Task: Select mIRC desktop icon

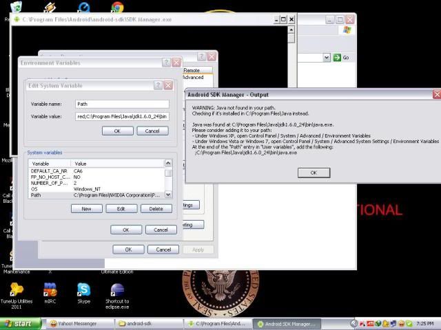Action: (x=50, y=293)
